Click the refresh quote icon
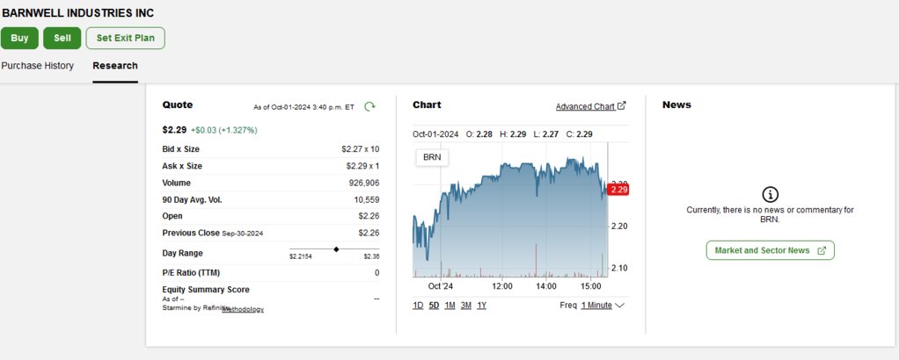 tap(370, 106)
